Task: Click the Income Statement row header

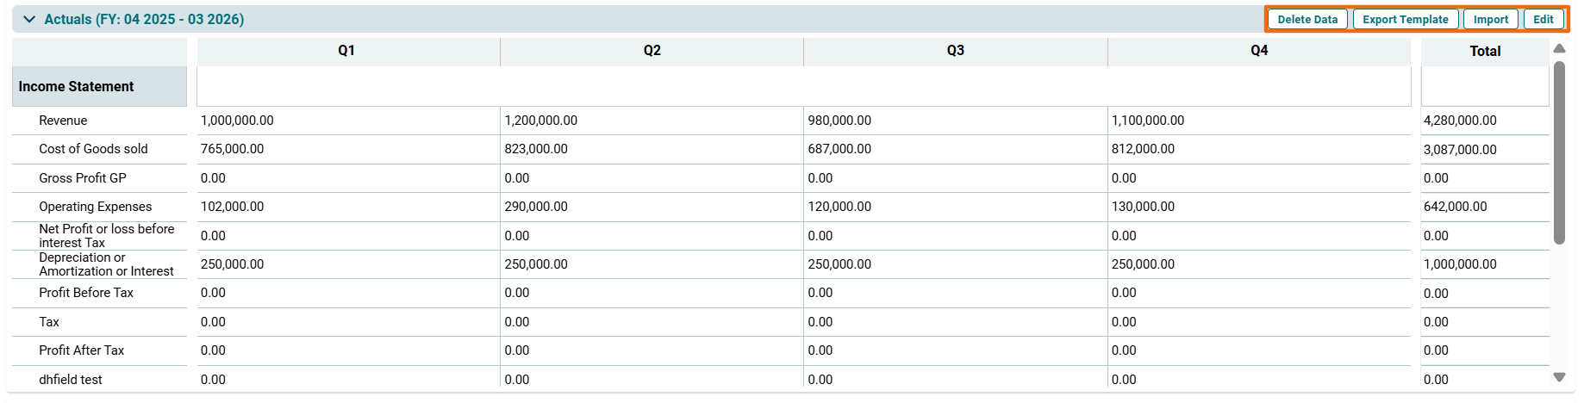Action: coord(77,87)
